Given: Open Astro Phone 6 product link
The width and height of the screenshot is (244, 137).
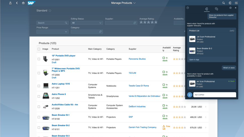Looking at the screenshot, I should (x=59, y=94).
